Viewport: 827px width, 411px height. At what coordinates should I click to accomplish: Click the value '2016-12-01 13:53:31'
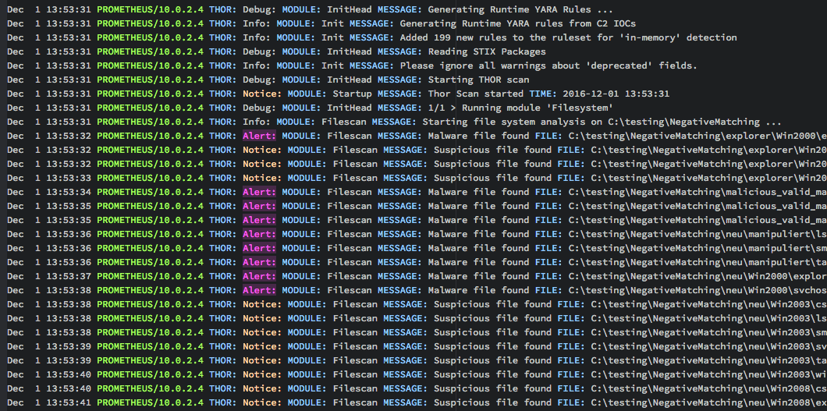coord(616,94)
